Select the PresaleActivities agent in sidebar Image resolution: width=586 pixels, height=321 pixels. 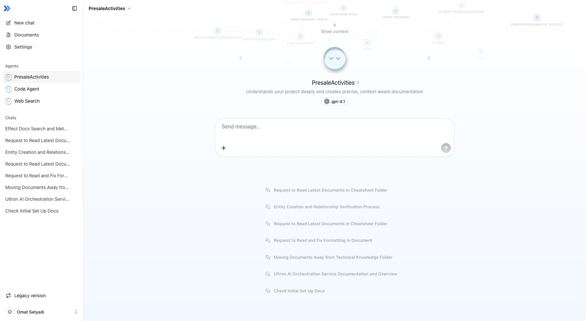[x=41, y=77]
